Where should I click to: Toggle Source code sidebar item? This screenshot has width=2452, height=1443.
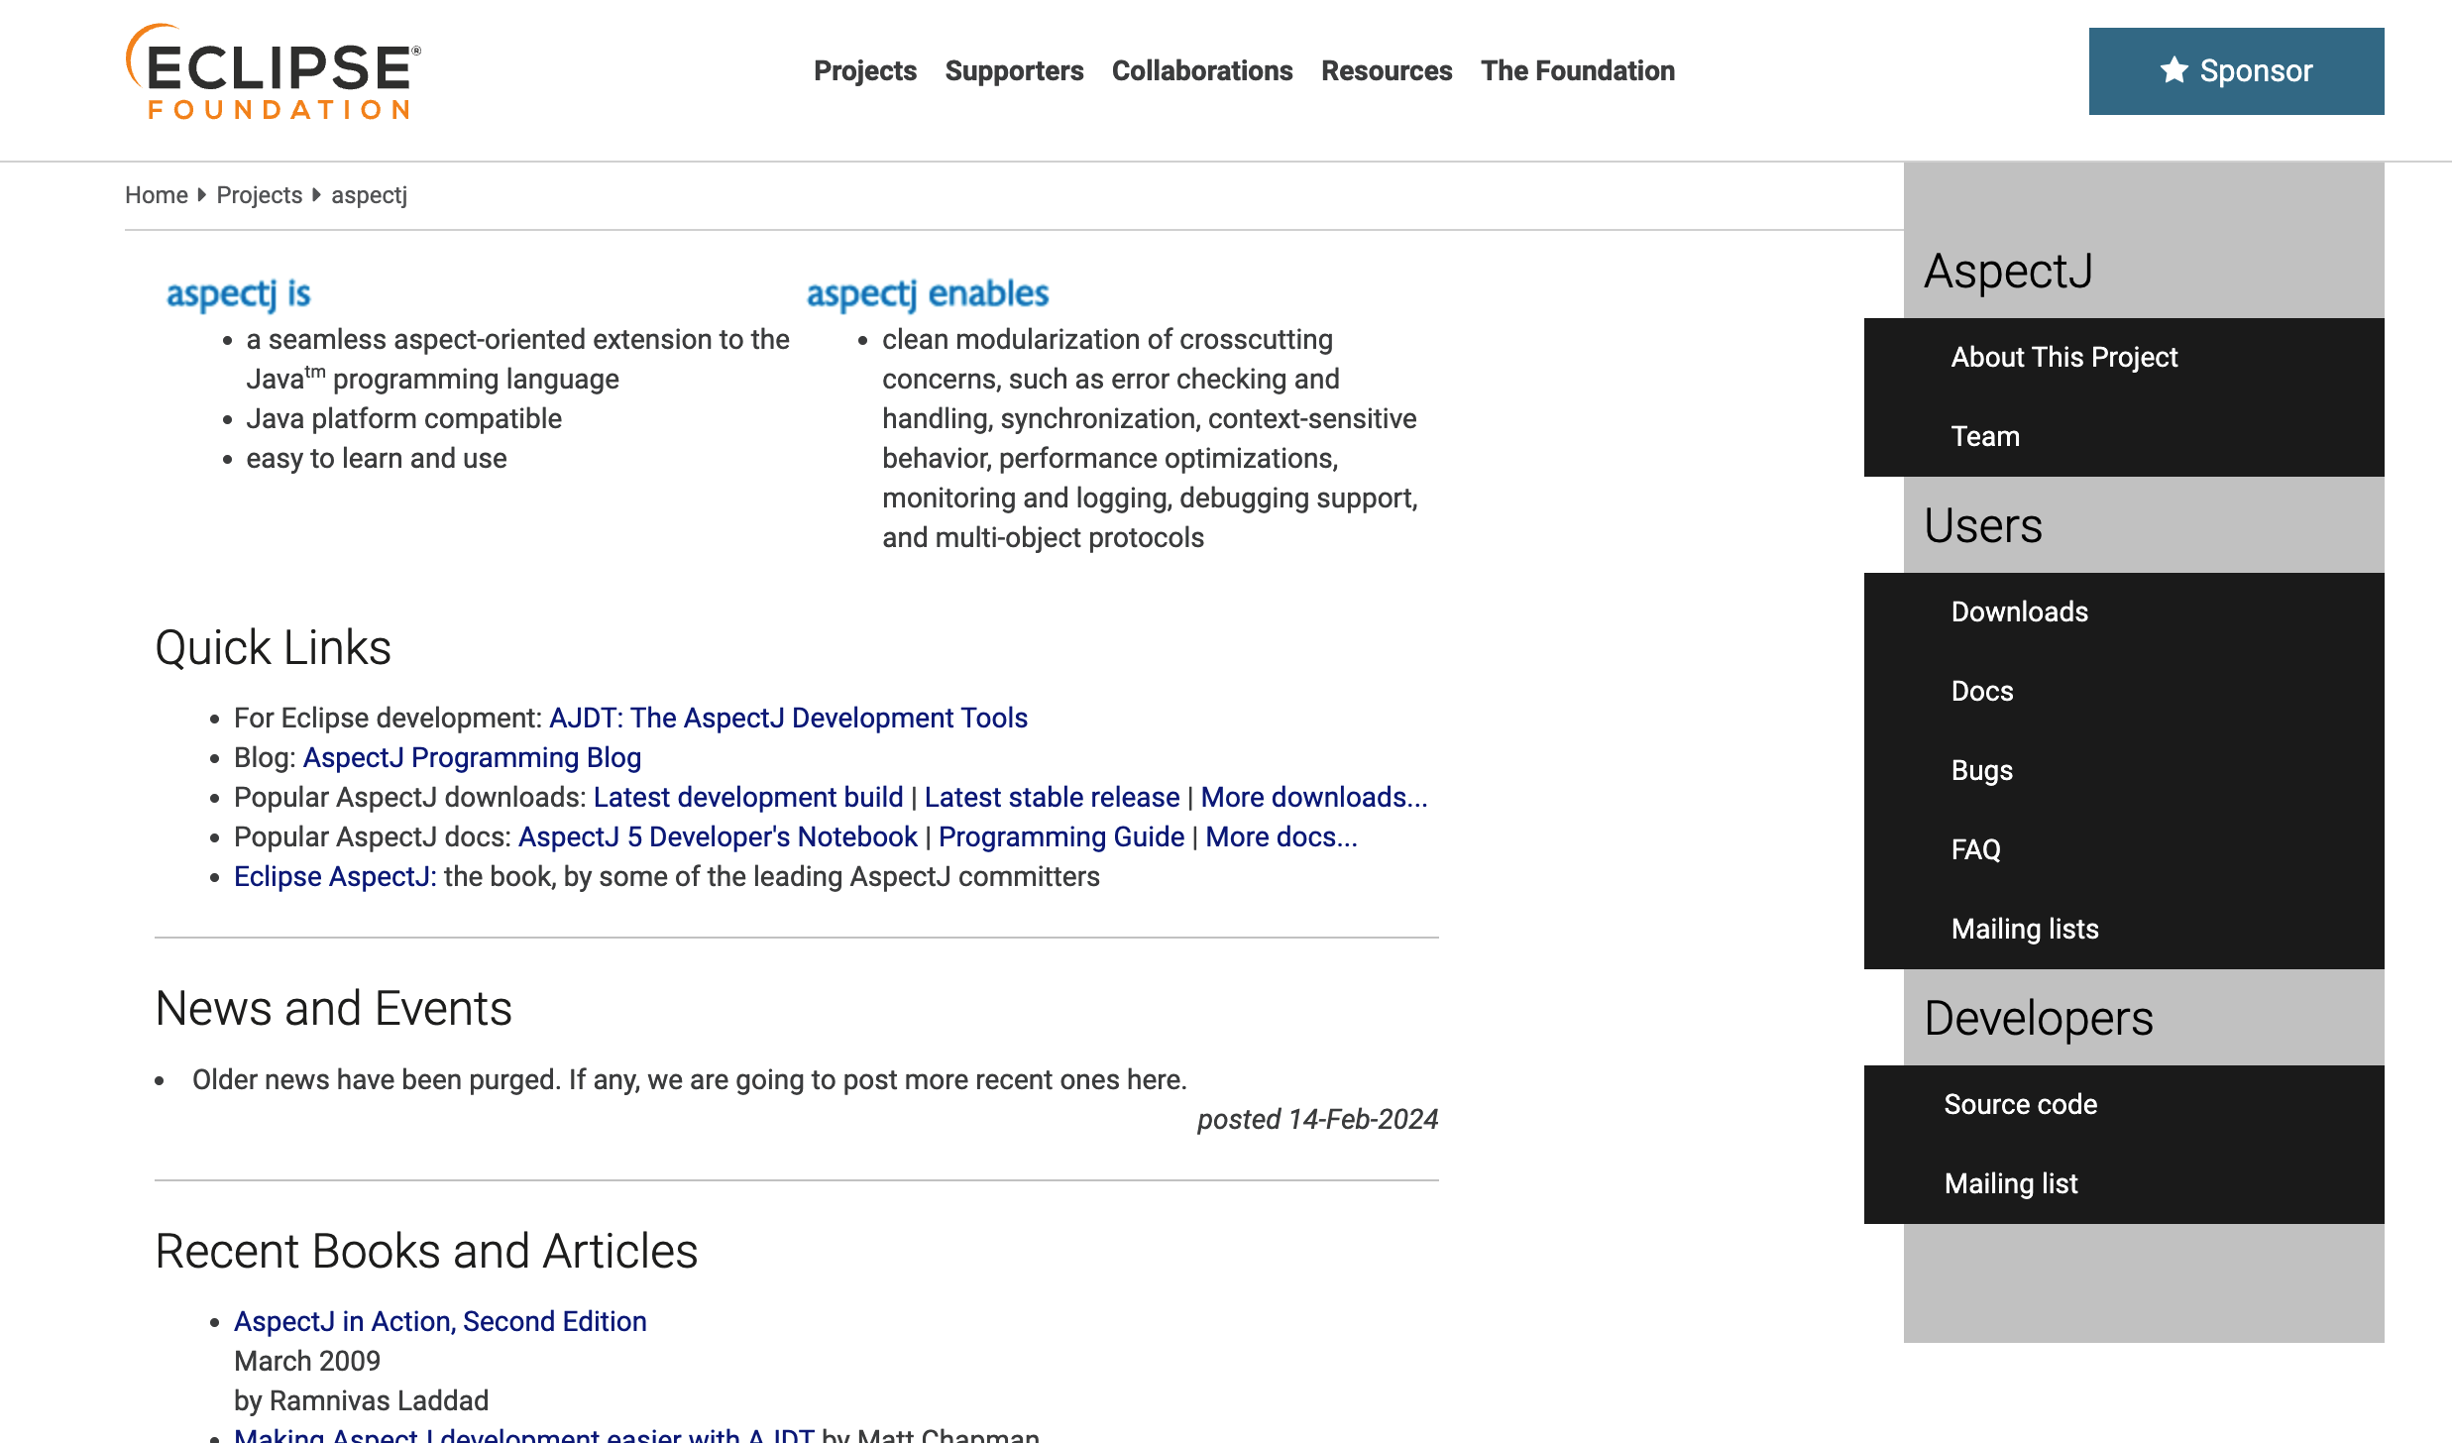pyautogui.click(x=2019, y=1103)
